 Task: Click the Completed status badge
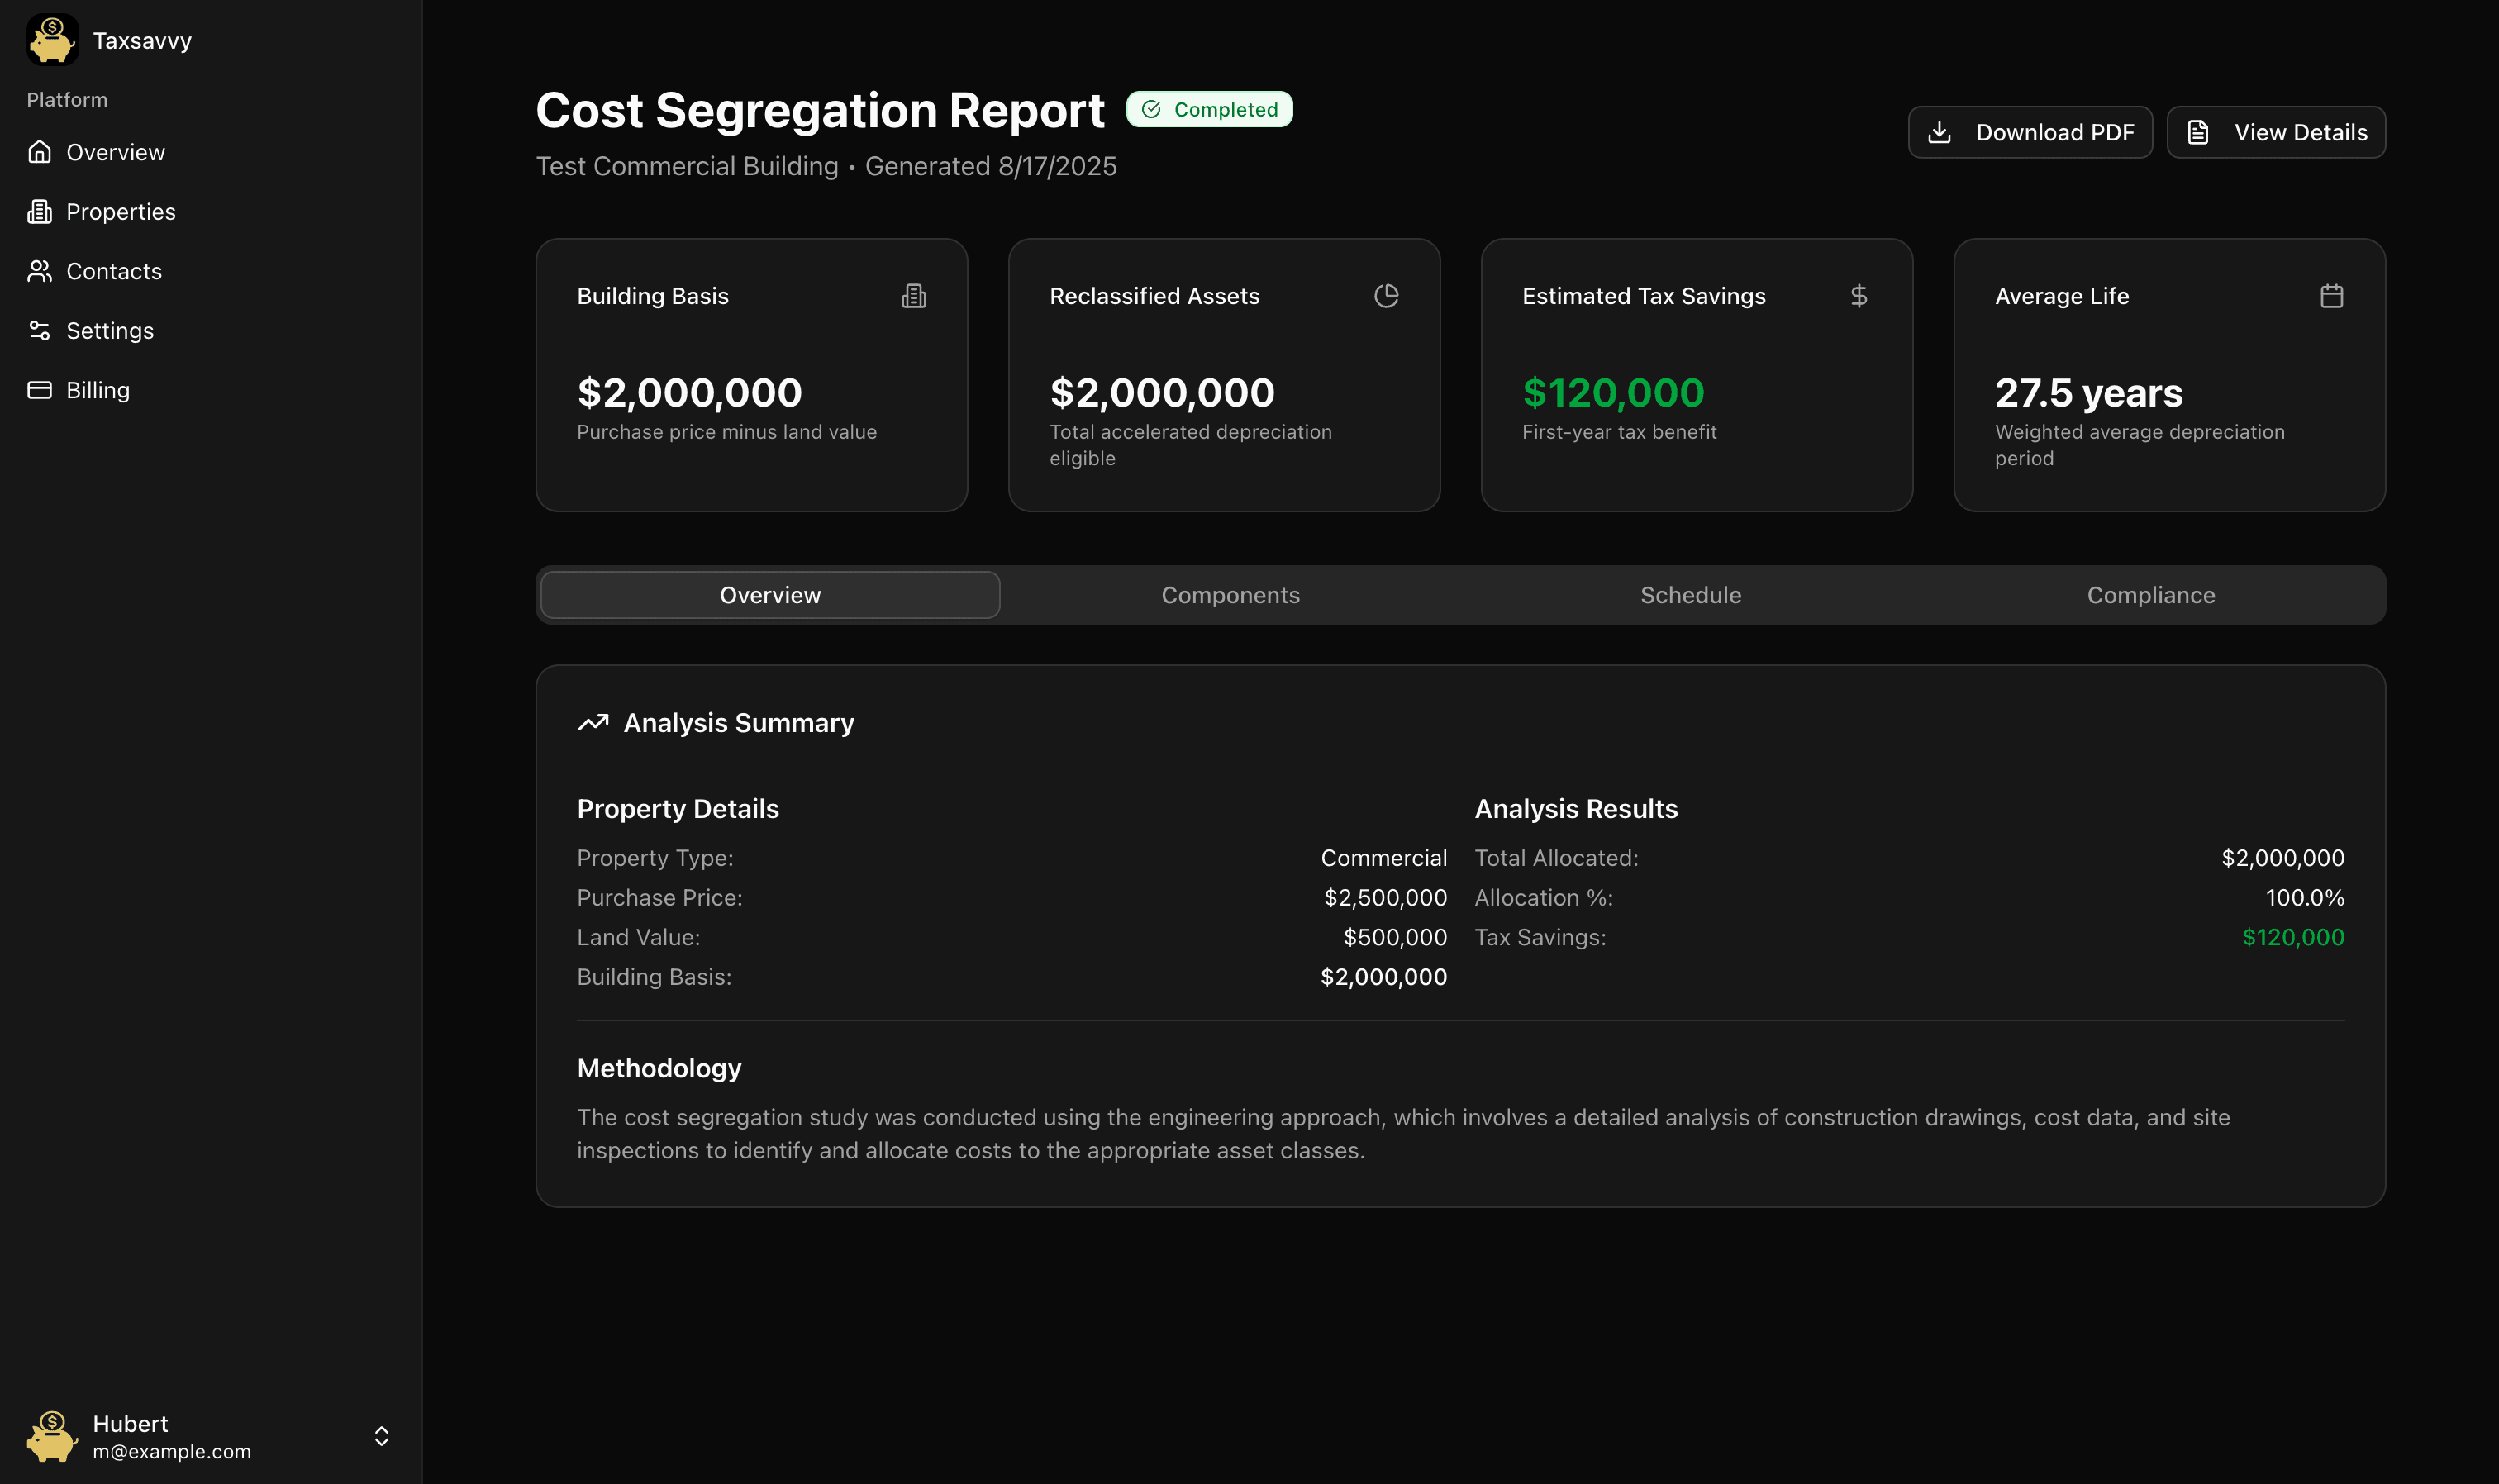point(1209,108)
